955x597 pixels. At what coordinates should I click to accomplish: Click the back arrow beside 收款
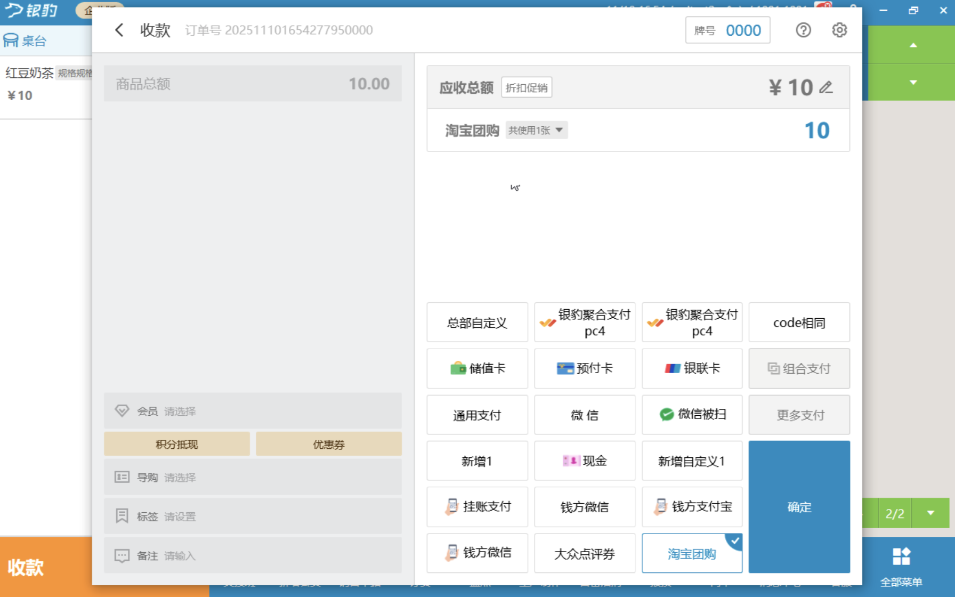(x=119, y=30)
